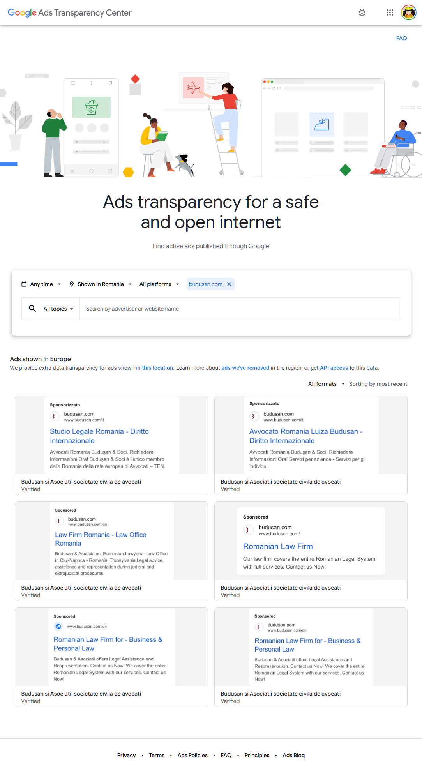Open the All topics dropdown
This screenshot has height=784, width=422.
pyautogui.click(x=57, y=308)
